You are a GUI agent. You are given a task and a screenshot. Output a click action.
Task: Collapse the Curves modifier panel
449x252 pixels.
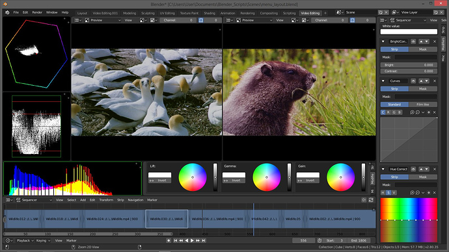click(383, 81)
